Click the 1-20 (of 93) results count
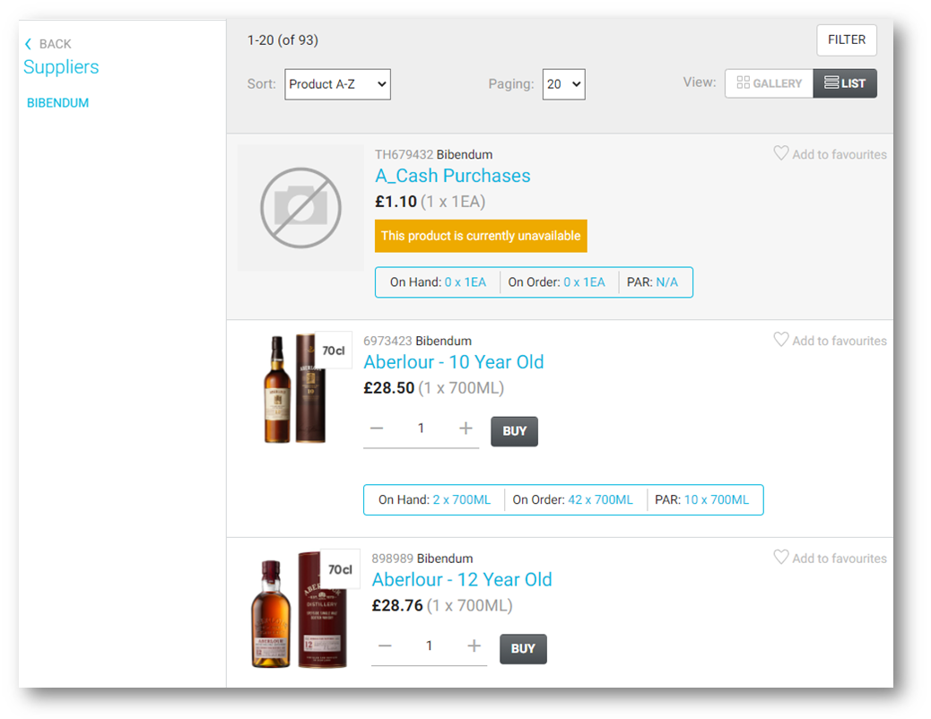Viewport: 931px width, 719px height. [283, 39]
